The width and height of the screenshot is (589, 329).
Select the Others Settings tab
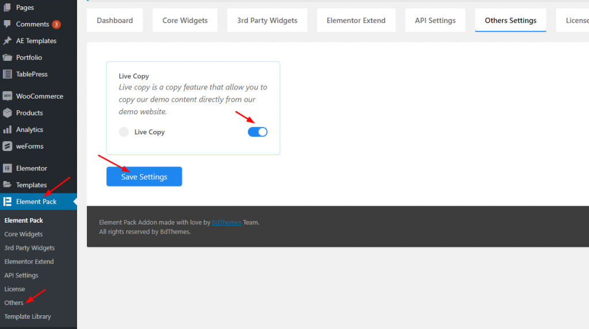[511, 20]
